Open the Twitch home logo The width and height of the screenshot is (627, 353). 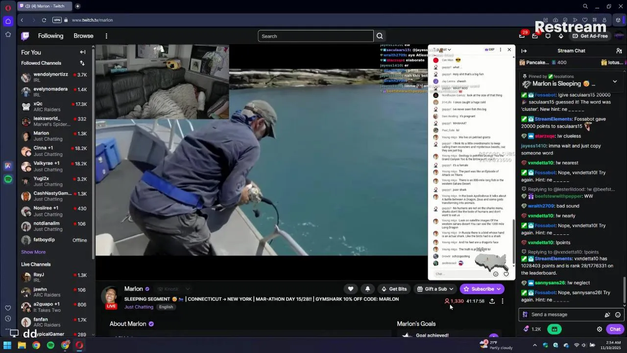pos(25,36)
